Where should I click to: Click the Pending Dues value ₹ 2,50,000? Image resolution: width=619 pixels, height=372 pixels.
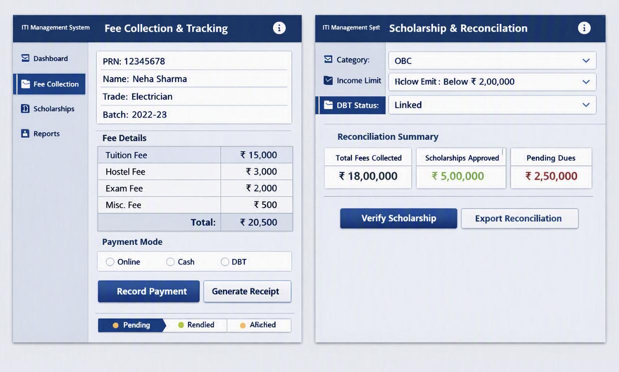pyautogui.click(x=551, y=176)
